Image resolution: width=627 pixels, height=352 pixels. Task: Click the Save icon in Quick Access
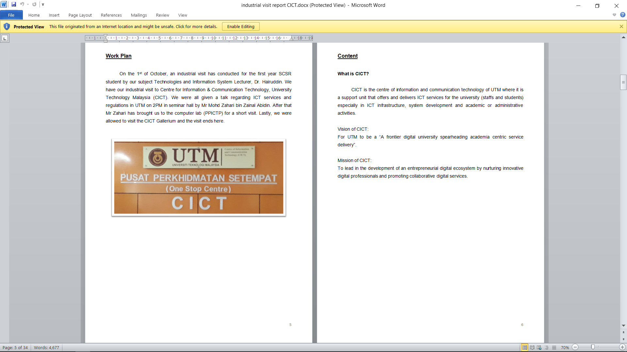(14, 5)
